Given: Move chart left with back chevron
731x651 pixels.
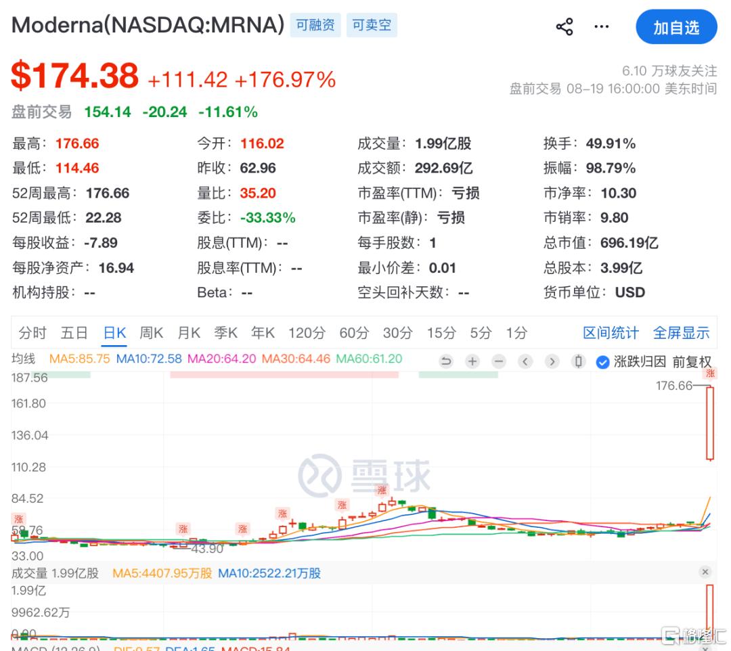Looking at the screenshot, I should click(525, 361).
